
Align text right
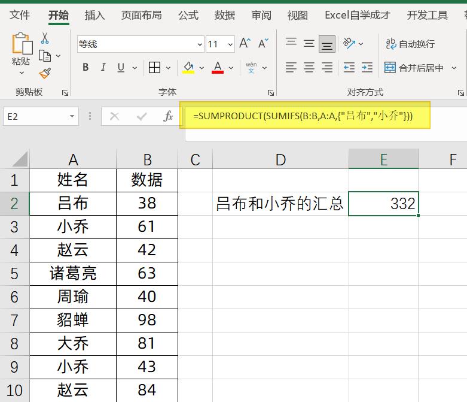[x=327, y=68]
